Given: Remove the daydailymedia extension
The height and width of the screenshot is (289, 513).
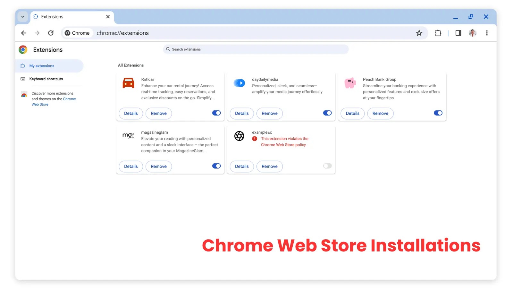Looking at the screenshot, I should click(x=270, y=113).
